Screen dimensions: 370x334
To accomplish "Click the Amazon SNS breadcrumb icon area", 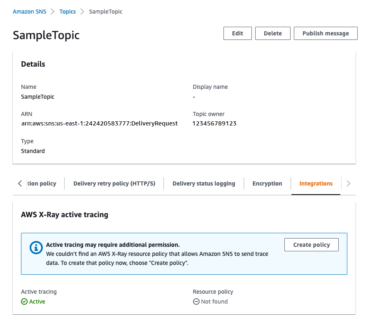I will (29, 12).
